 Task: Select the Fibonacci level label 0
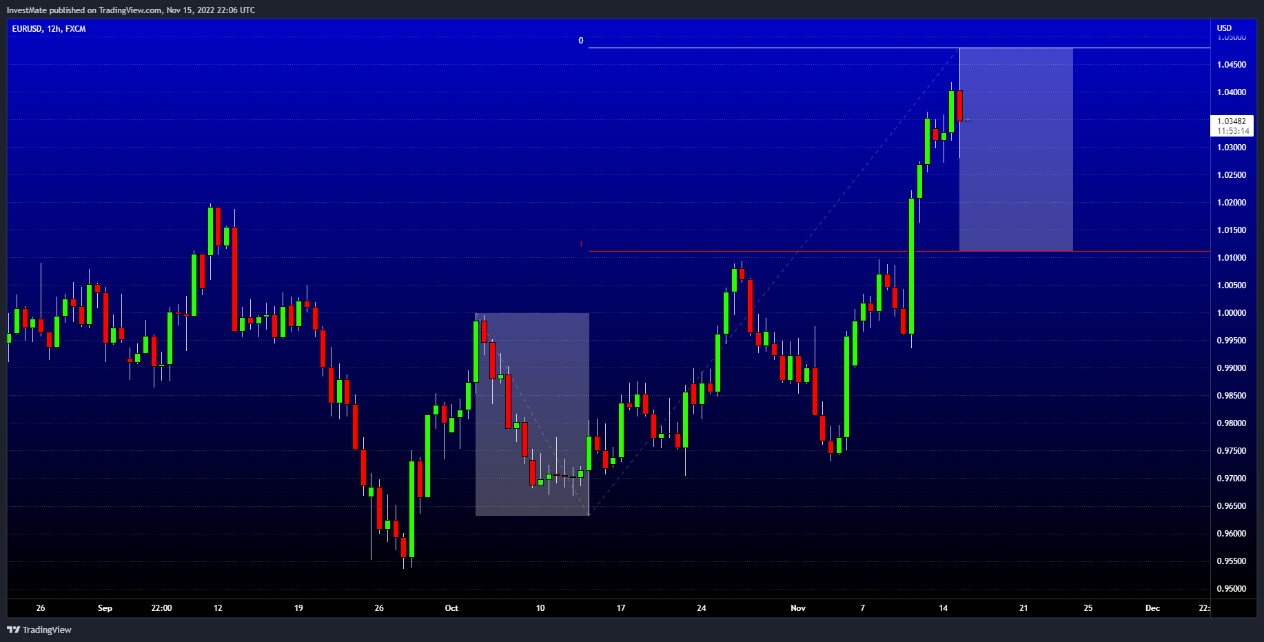coord(581,41)
